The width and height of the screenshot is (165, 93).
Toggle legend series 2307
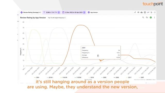point(141,78)
